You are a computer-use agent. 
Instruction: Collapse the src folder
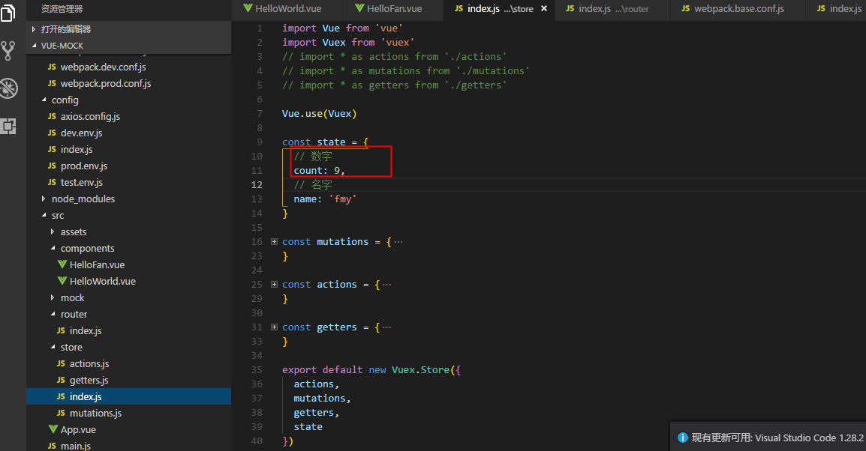point(44,216)
